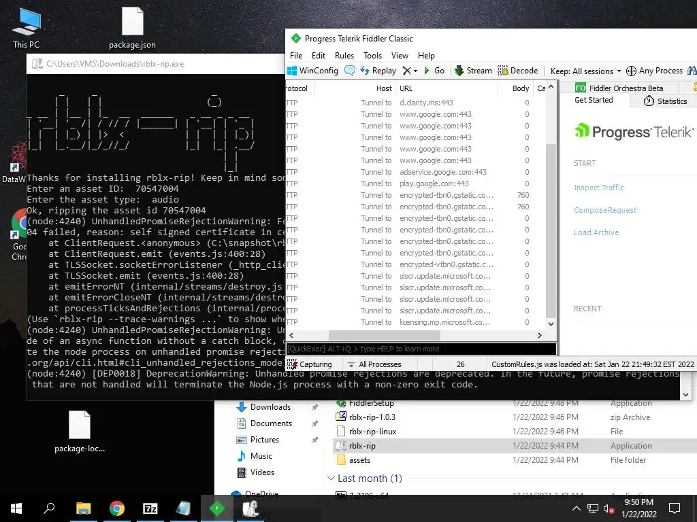Open File Explorer from taskbar

[x=84, y=508]
